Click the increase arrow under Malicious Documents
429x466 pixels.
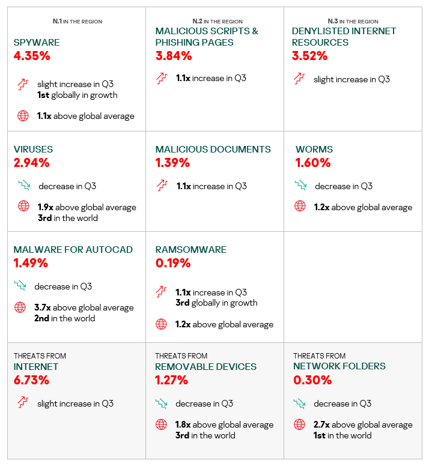click(x=161, y=186)
